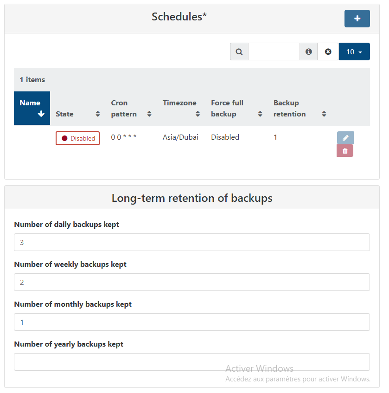Sort by Backup retention column
389x393 pixels.
click(300, 108)
